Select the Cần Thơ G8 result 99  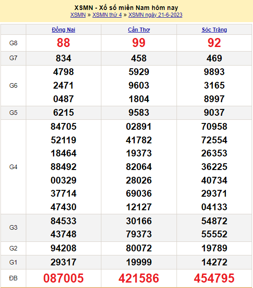[x=139, y=43]
